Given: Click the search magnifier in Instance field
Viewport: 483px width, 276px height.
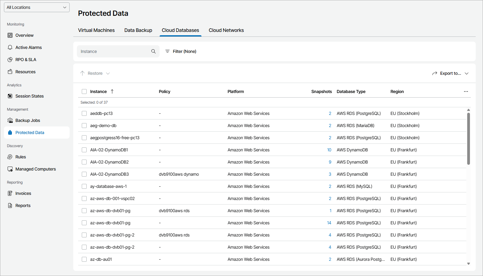Looking at the screenshot, I should pos(154,51).
